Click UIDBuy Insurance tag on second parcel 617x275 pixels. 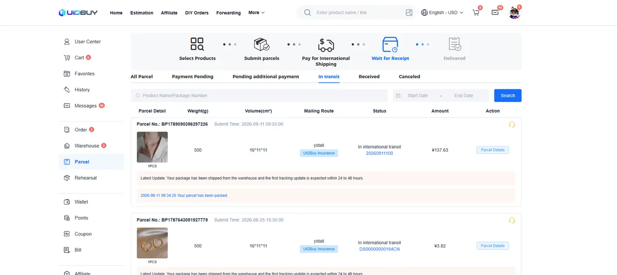point(319,249)
